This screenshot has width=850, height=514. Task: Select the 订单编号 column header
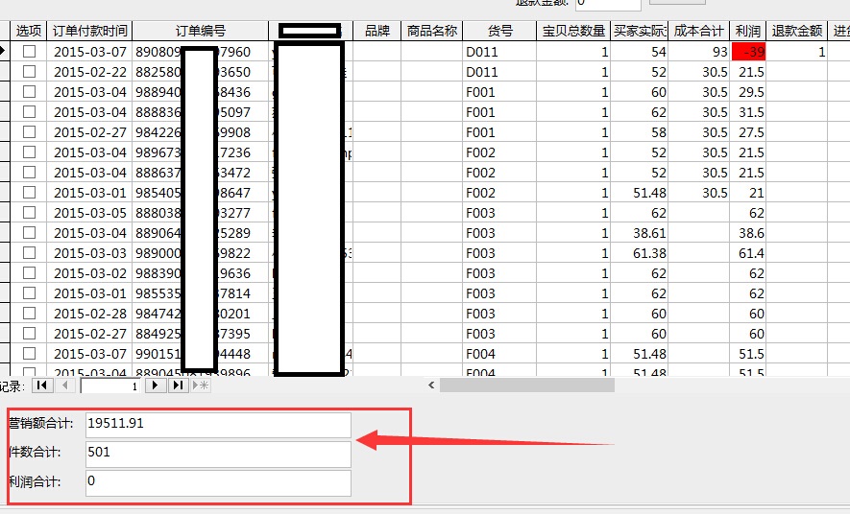tap(201, 31)
